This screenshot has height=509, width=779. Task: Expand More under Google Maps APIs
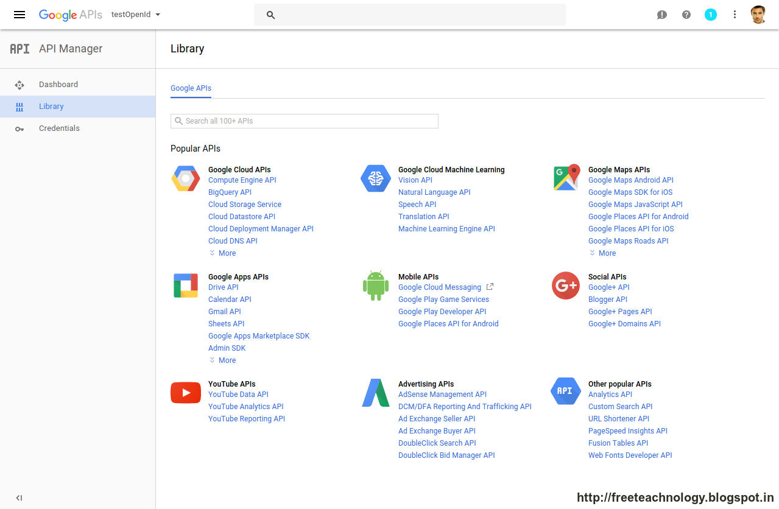coord(602,253)
